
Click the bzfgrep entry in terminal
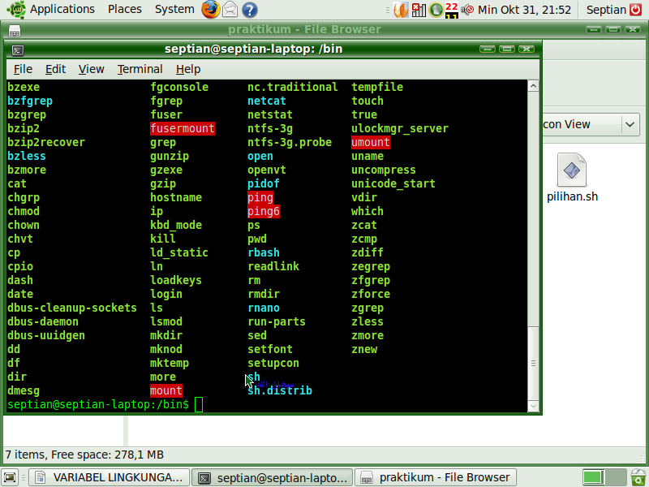[30, 101]
